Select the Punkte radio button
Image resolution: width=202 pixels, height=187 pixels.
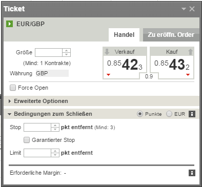[x=140, y=114]
